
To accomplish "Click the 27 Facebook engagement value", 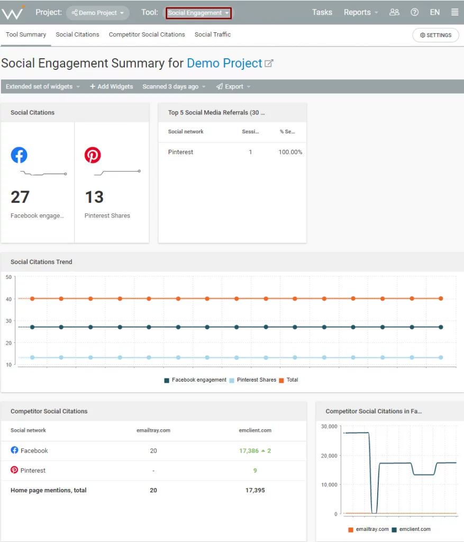I will 20,197.
